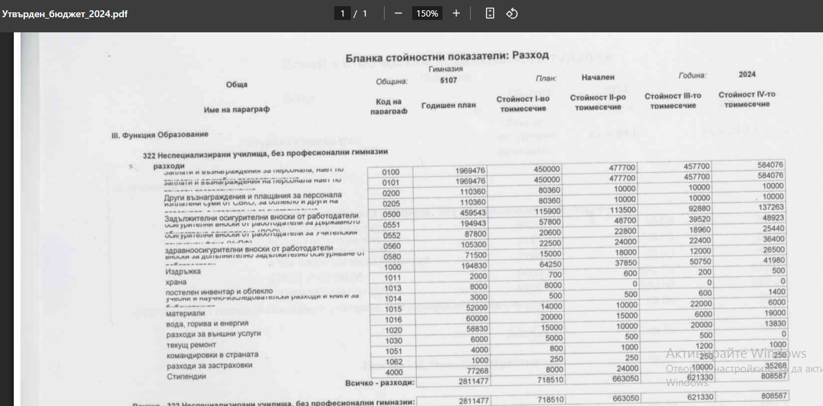Select the Задължителни осигурителни вноски от работодатели label
The height and width of the screenshot is (406, 823).
(x=261, y=217)
